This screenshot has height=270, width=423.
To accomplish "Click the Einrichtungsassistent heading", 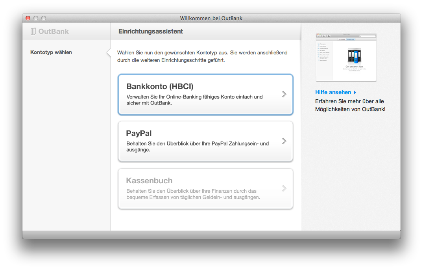I will pyautogui.click(x=151, y=32).
